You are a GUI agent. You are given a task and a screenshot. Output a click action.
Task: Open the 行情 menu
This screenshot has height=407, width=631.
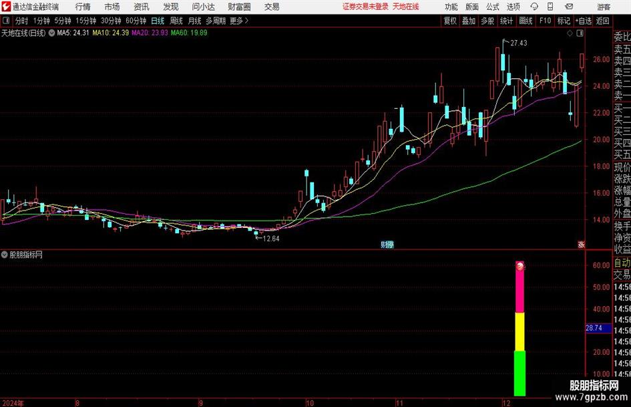tap(83, 7)
